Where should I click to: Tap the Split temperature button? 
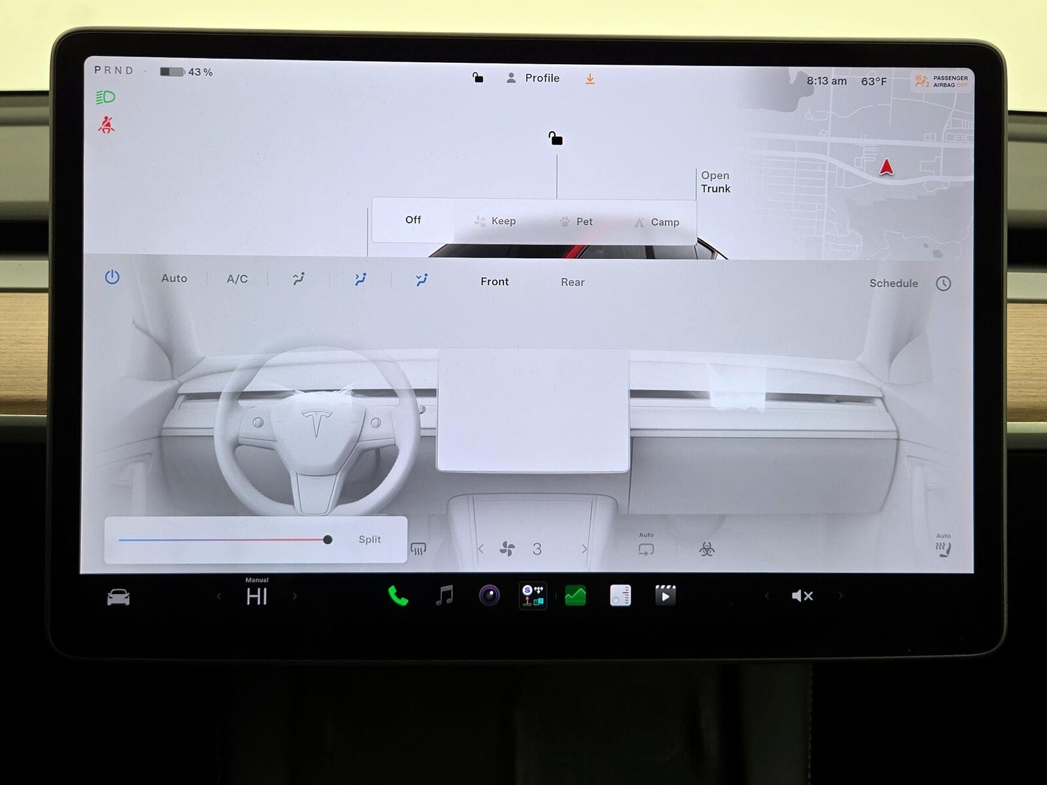[370, 539]
